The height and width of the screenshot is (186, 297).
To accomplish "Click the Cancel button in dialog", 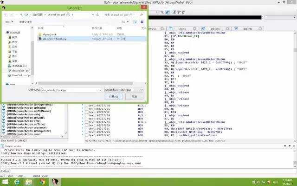I will click(134, 97).
